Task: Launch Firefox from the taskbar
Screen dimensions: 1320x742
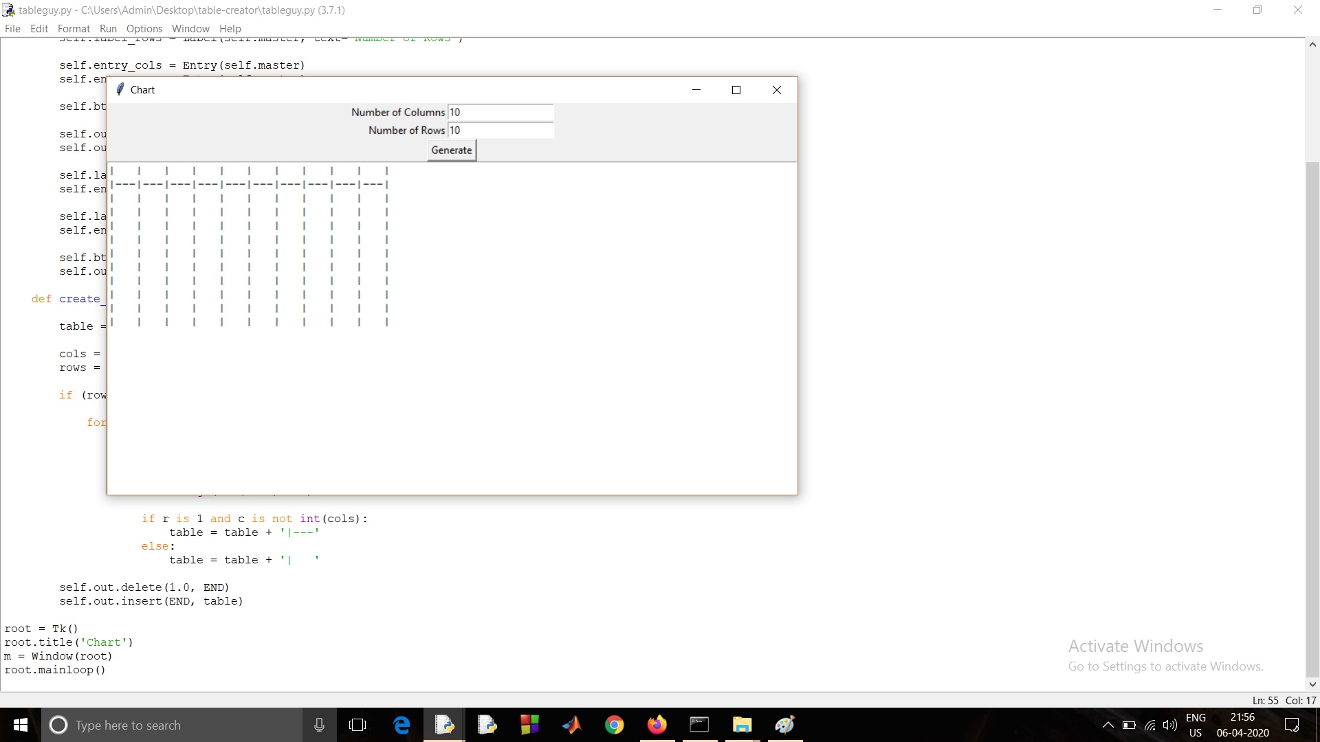Action: coord(657,725)
